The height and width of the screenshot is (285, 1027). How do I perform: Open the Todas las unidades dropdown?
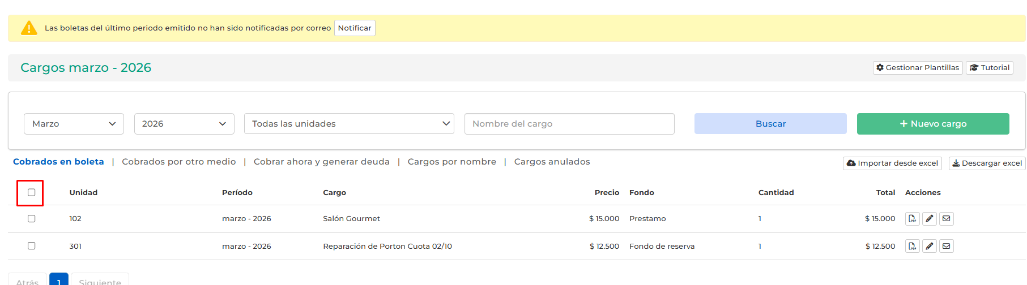pos(349,124)
